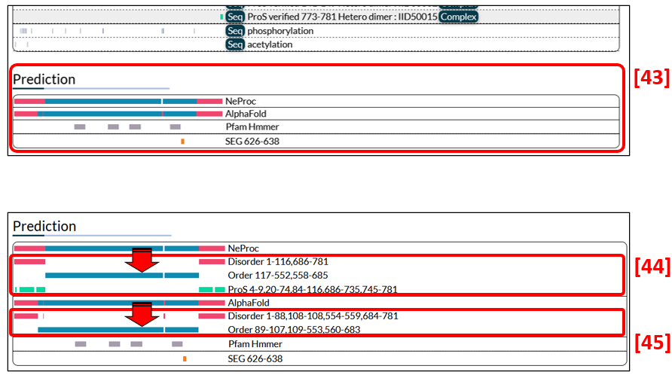Click the upper Prediction section heading
Viewport: 672px width, 378px height.
(x=44, y=80)
